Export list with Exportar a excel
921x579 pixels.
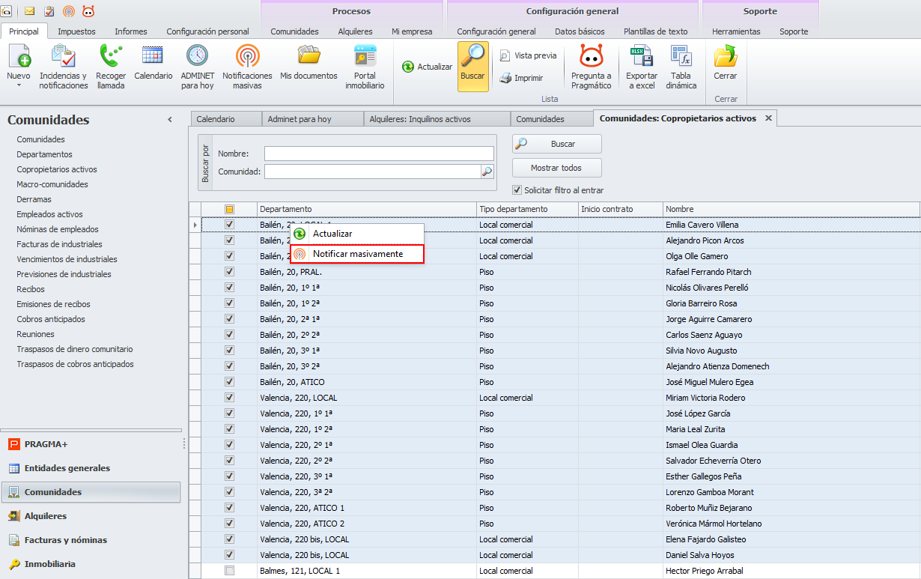pyautogui.click(x=641, y=66)
